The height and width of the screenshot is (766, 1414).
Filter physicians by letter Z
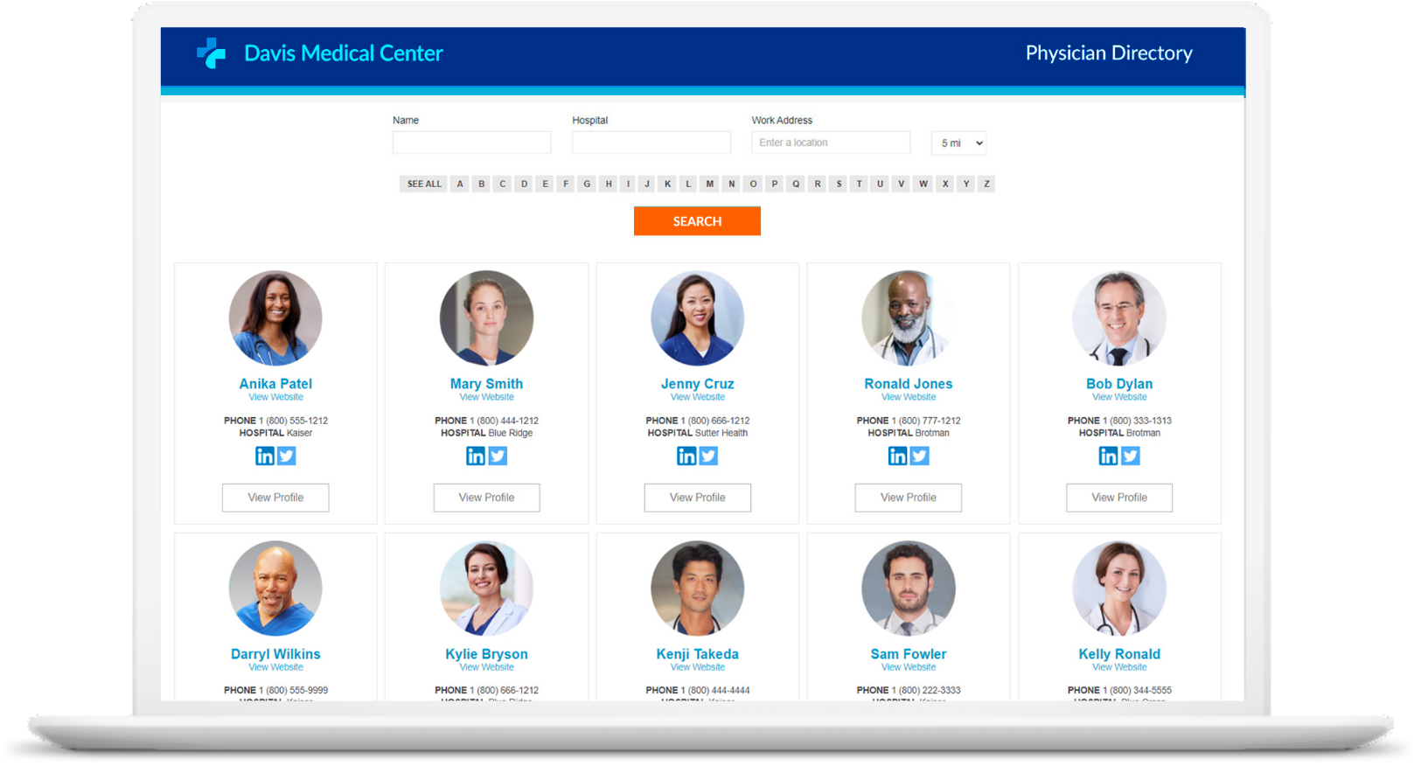click(x=987, y=184)
